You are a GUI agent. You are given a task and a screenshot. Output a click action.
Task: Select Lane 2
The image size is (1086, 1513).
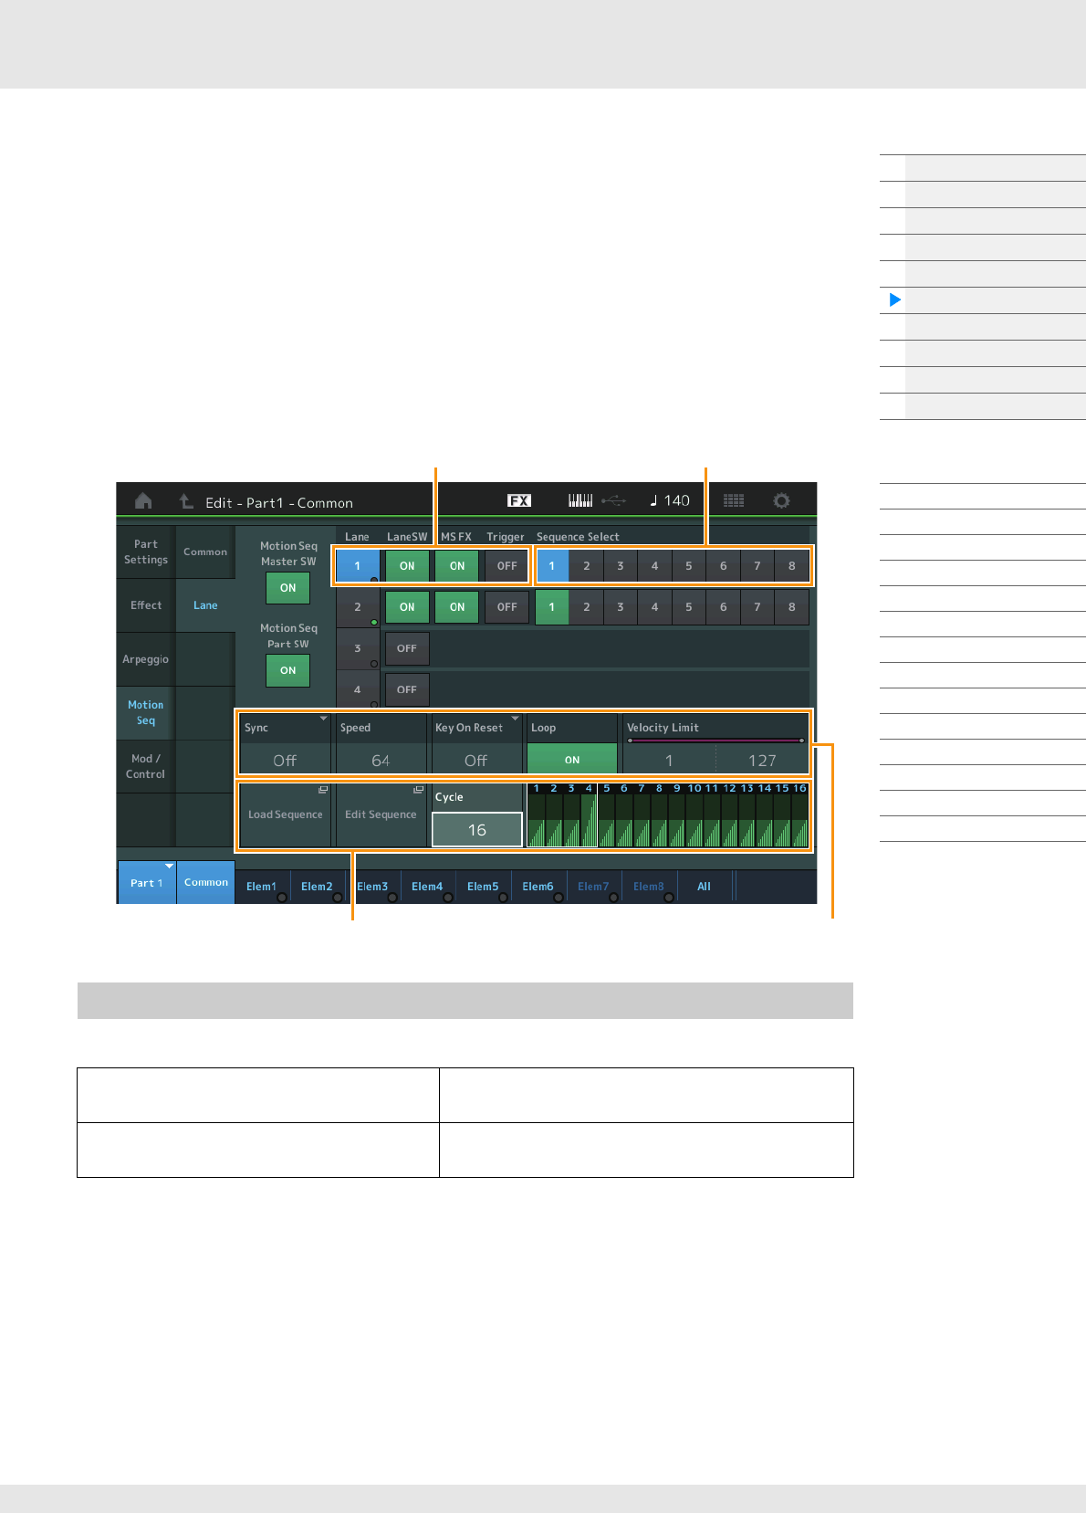tap(358, 607)
